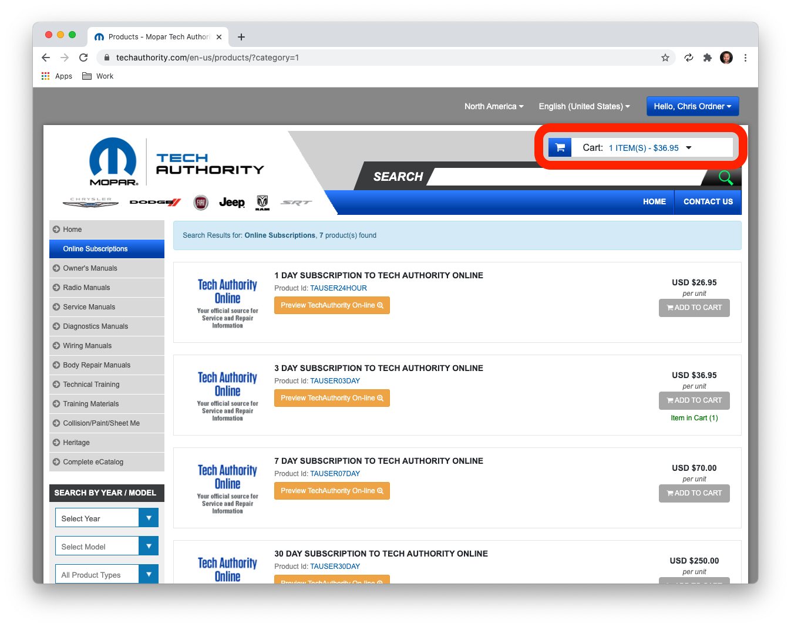Viewport: 791px width, 627px height.
Task: Open the TAUSER30DAY product link
Action: (x=335, y=567)
